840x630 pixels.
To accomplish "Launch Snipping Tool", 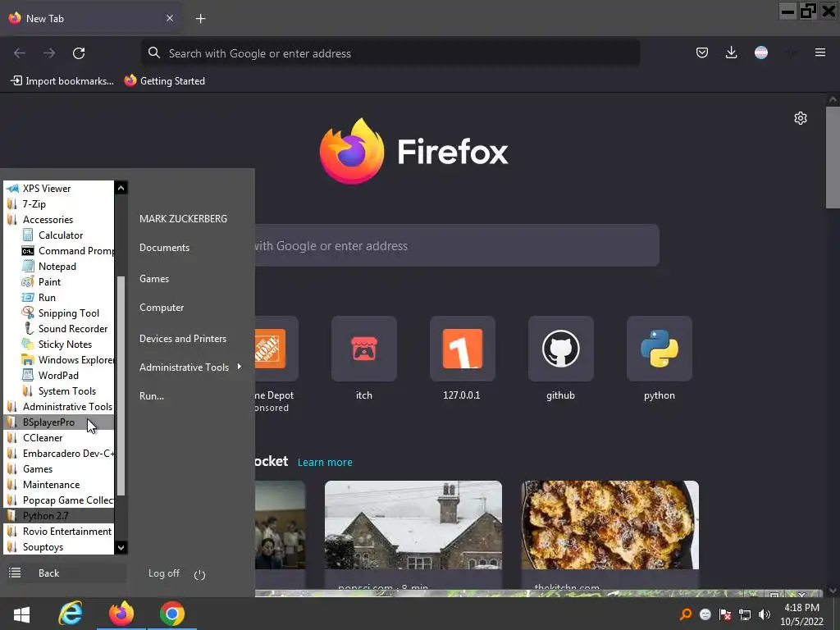I will tap(69, 313).
